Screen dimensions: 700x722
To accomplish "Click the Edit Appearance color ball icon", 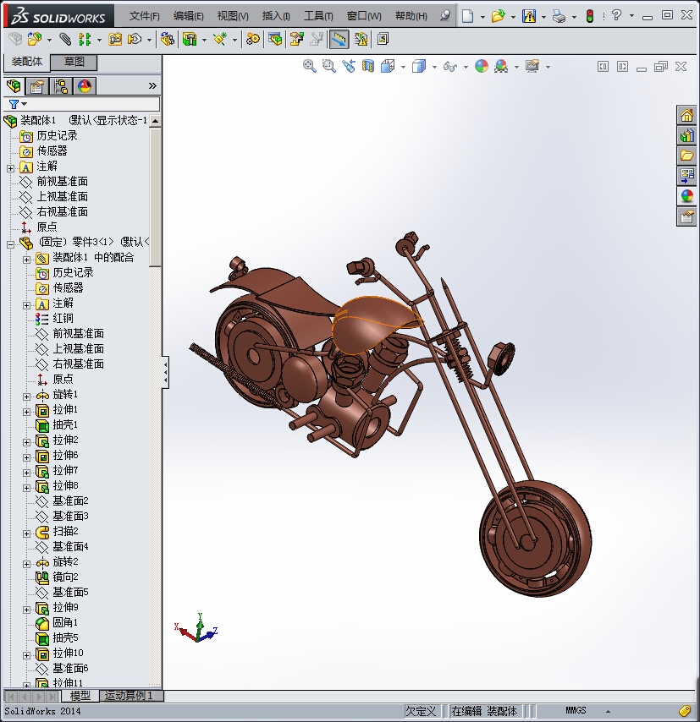I will [x=482, y=66].
